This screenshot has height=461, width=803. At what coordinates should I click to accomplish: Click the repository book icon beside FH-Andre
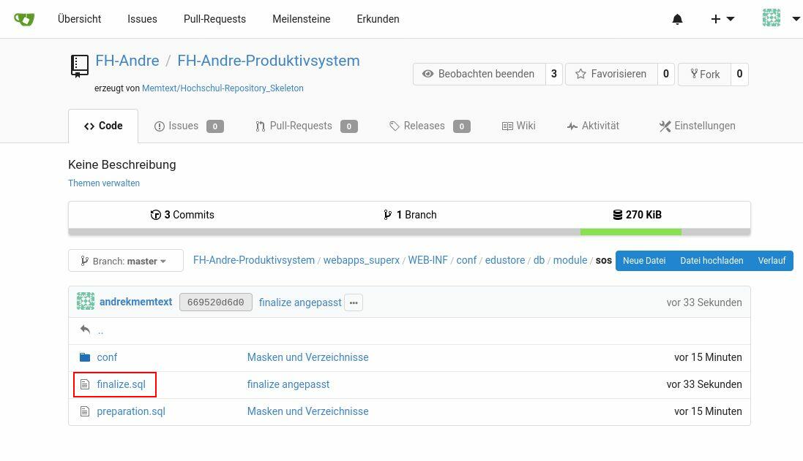79,65
